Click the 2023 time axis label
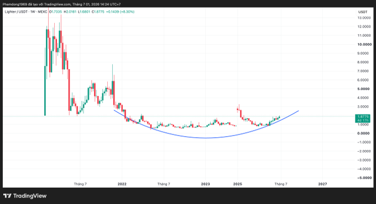Image resolution: width=376 pixels, height=204 pixels. pyautogui.click(x=205, y=184)
